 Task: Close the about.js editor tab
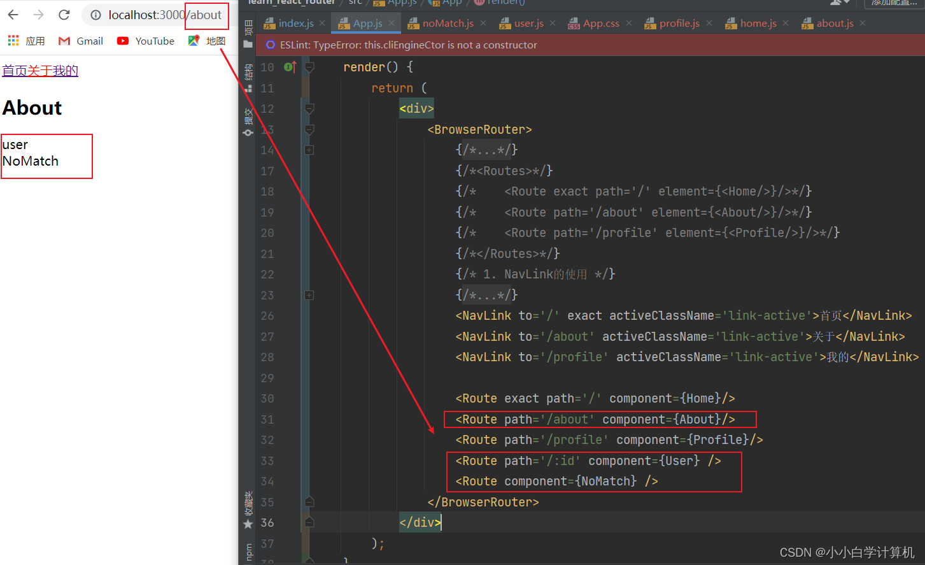pyautogui.click(x=862, y=23)
